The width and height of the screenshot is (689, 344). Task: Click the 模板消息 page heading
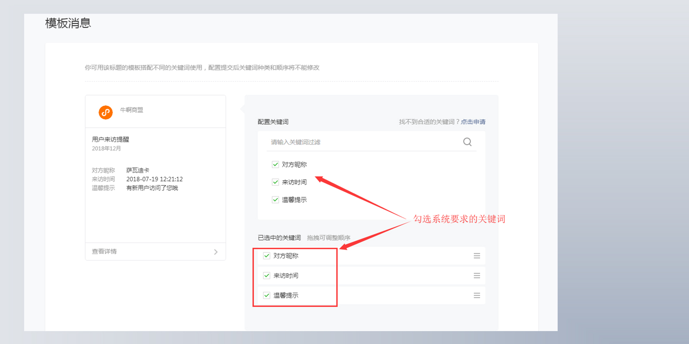click(x=68, y=23)
